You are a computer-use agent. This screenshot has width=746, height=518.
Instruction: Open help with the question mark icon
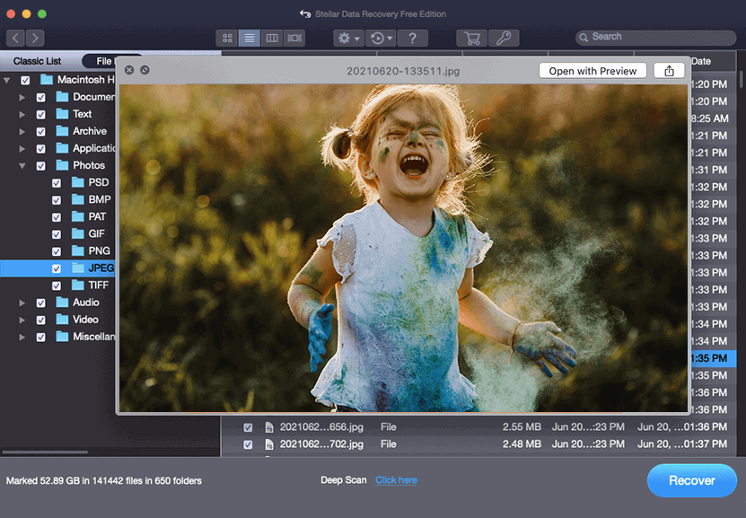[x=412, y=38]
